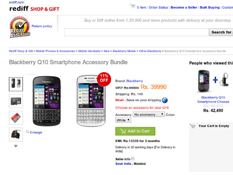Open the Blackberry brand link
Viewport: 233px width, 175px height.
pos(134,81)
